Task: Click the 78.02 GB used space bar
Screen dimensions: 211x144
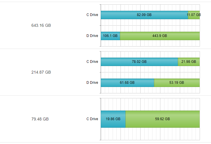Action: pyautogui.click(x=139, y=62)
